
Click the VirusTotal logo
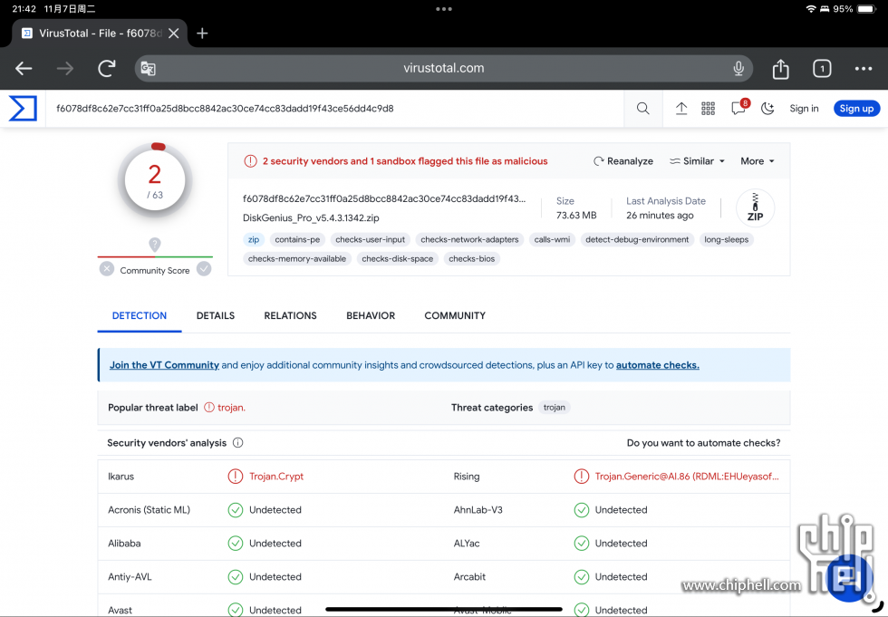pyautogui.click(x=24, y=108)
